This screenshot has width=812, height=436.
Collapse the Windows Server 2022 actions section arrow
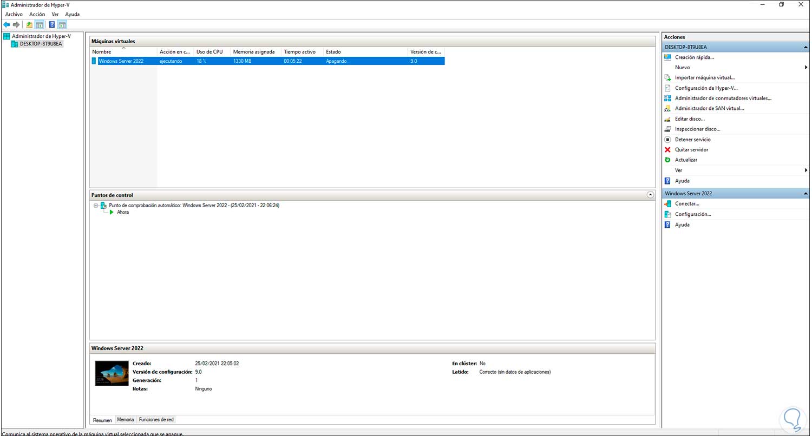(x=806, y=194)
